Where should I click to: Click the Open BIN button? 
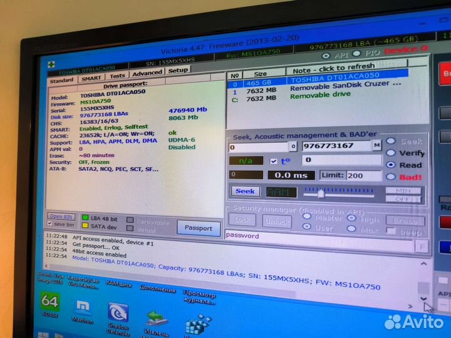click(61, 217)
